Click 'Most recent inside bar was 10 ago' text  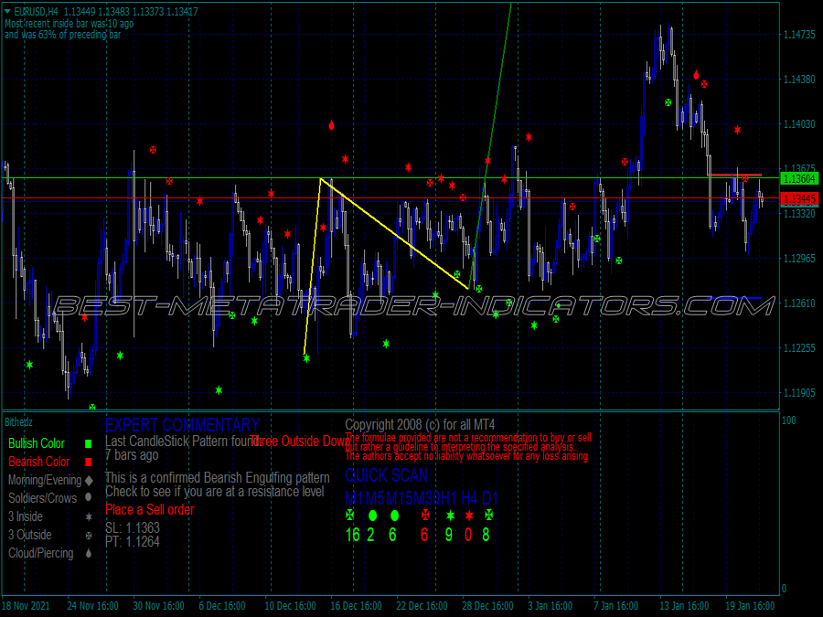69,24
